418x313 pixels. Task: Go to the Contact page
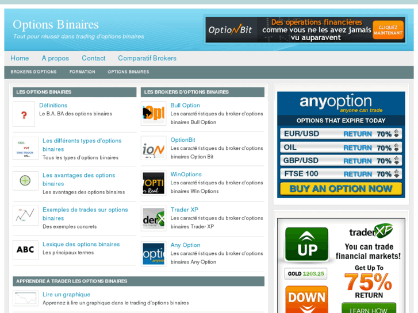[x=94, y=58]
